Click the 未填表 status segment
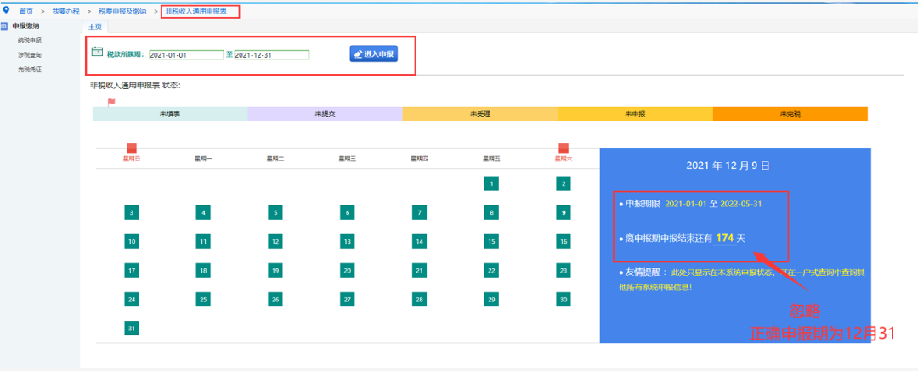The image size is (918, 371). click(170, 114)
